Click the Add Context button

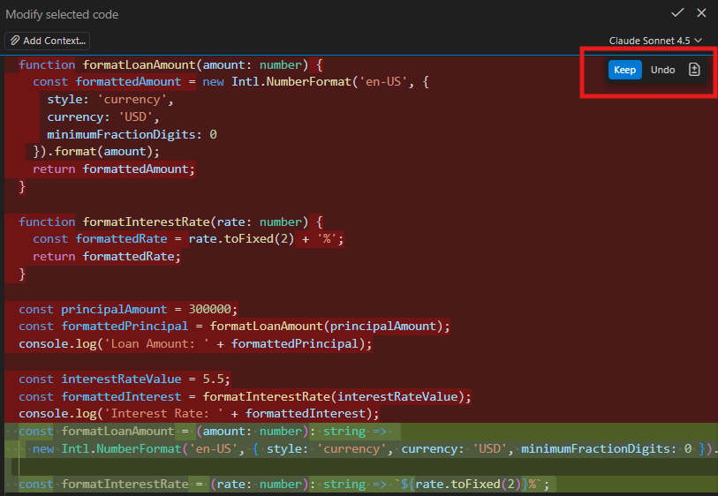47,41
